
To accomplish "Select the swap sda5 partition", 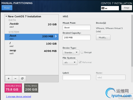I will tap(32, 52).
